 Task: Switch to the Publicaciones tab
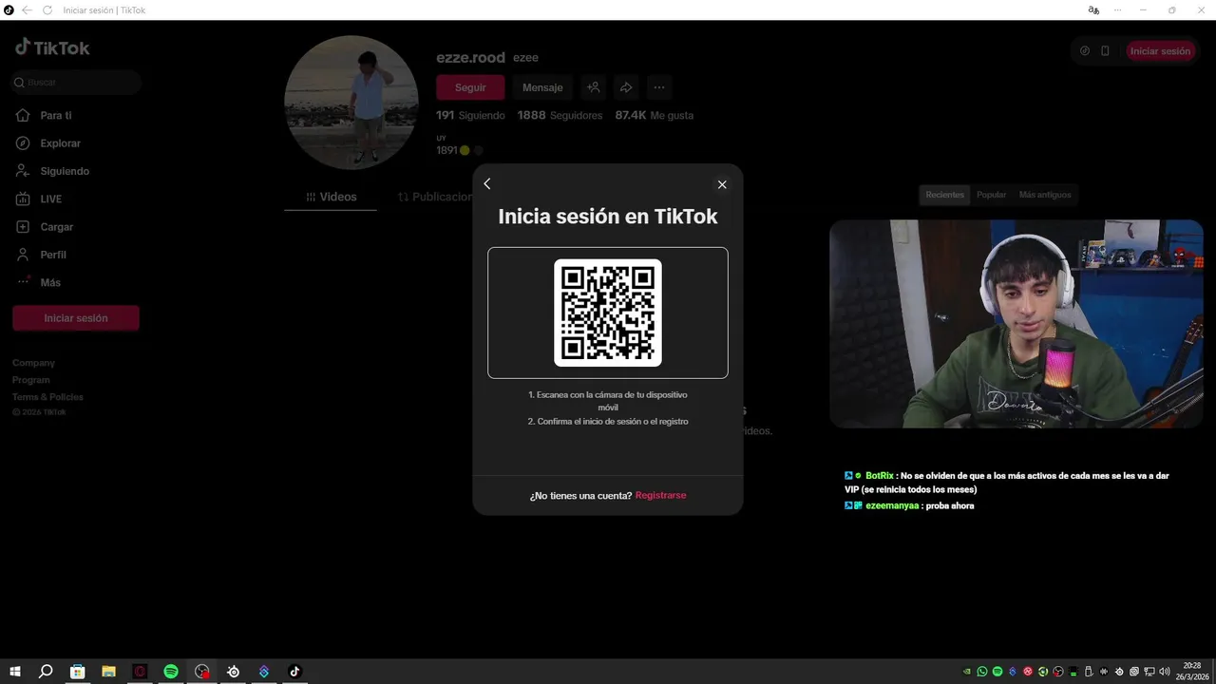pyautogui.click(x=435, y=197)
